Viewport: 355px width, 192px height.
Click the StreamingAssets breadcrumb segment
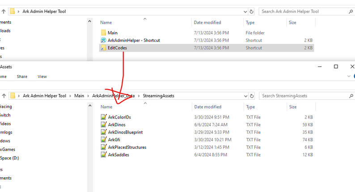pyautogui.click(x=158, y=96)
